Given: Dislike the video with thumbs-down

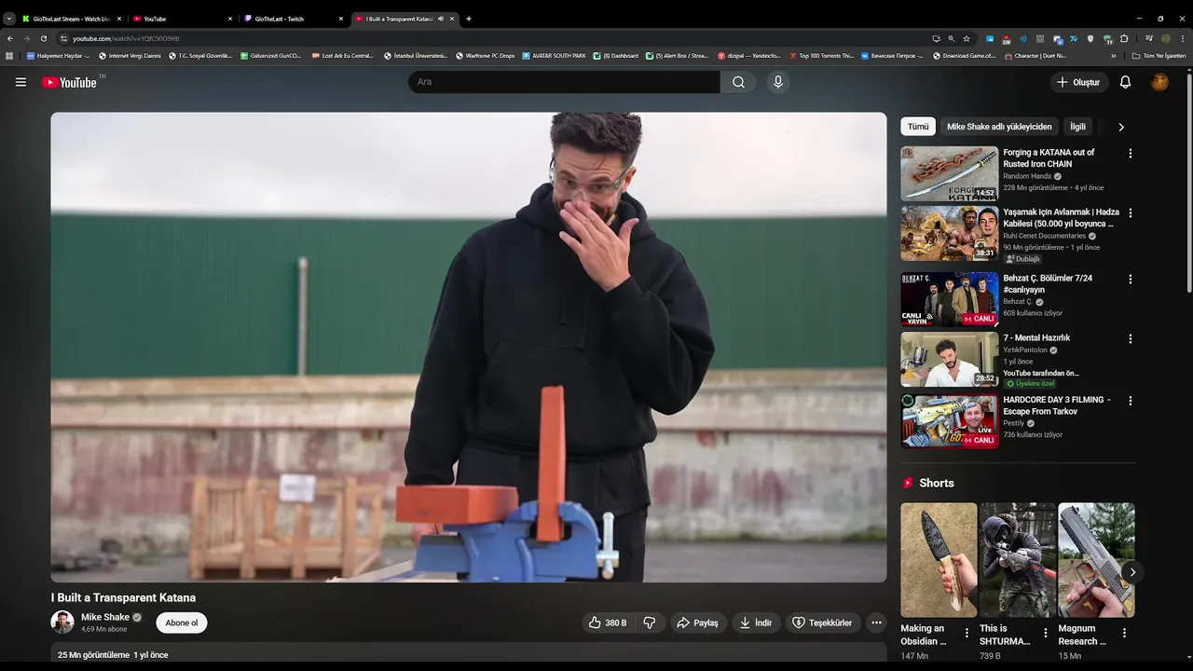Looking at the screenshot, I should coord(650,623).
